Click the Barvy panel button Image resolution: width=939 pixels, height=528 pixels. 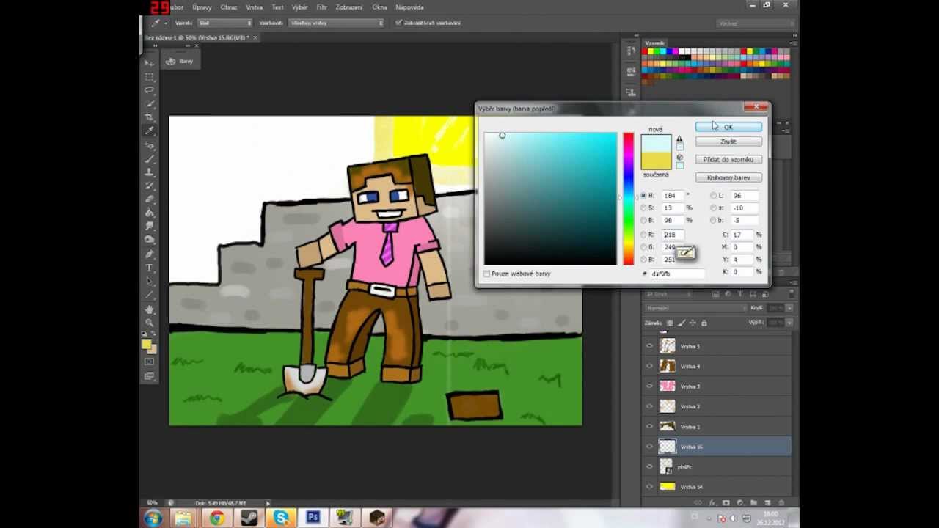pos(180,62)
